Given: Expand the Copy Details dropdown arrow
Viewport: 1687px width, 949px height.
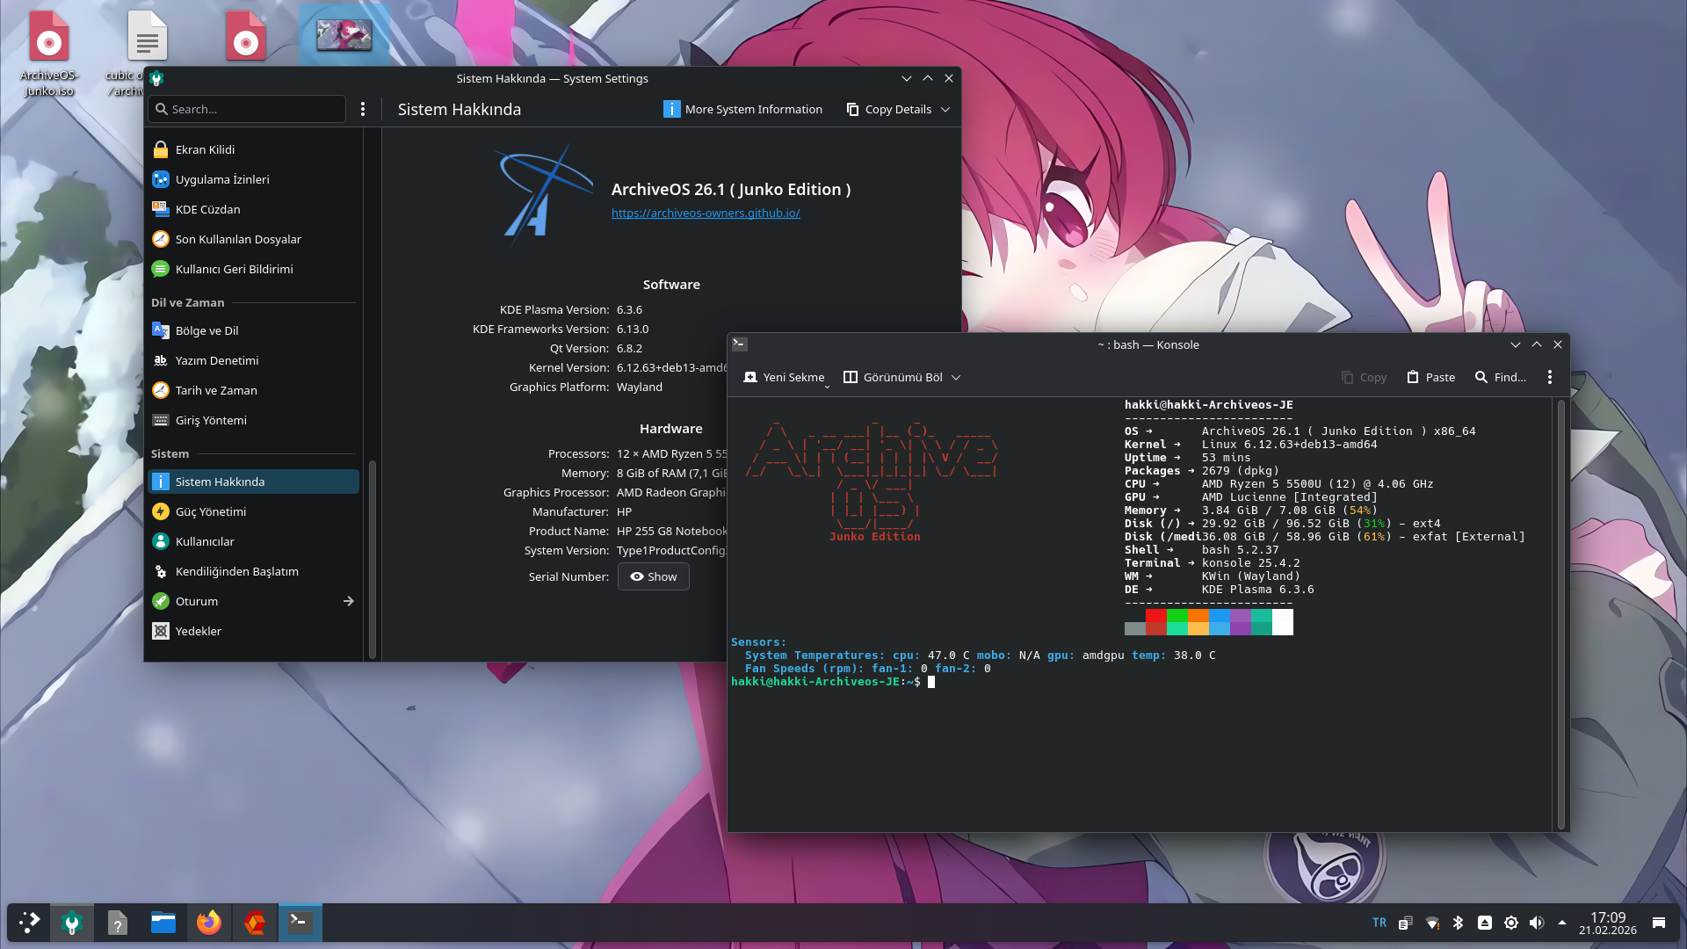Looking at the screenshot, I should pyautogui.click(x=945, y=110).
